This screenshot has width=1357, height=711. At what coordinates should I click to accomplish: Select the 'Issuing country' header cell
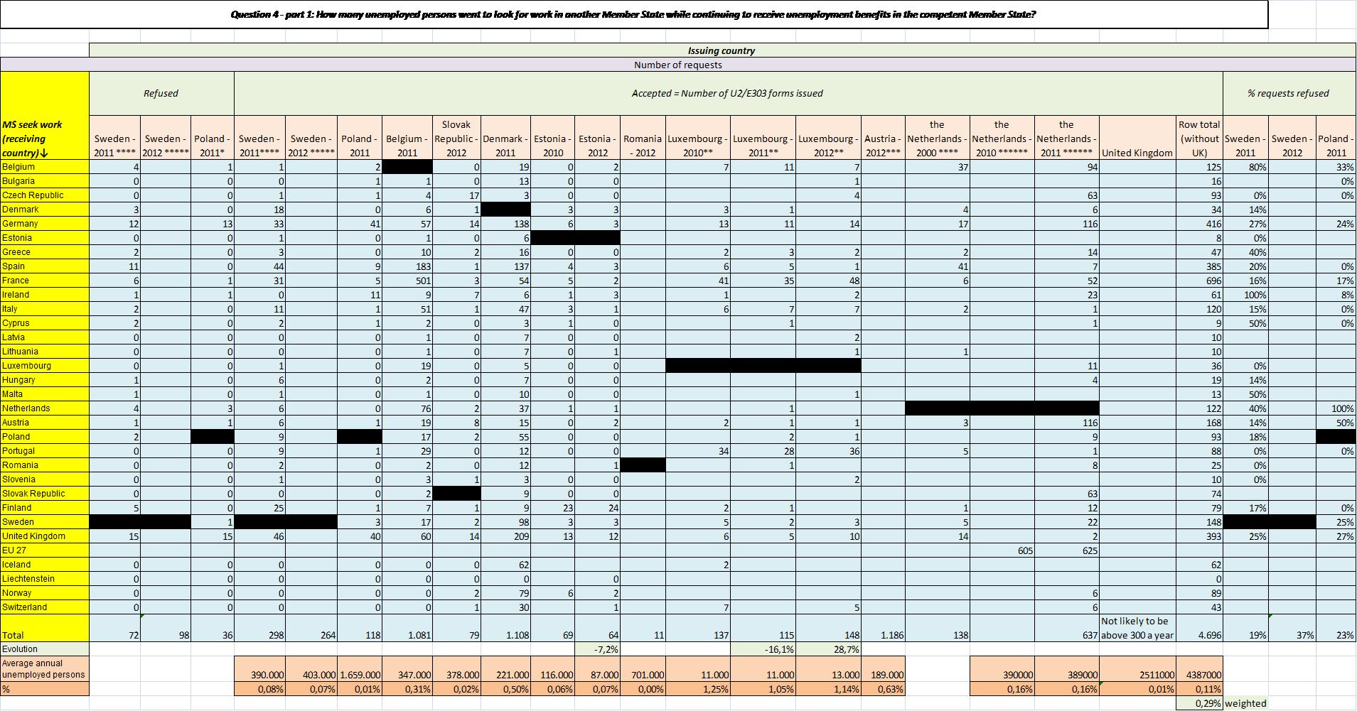pyautogui.click(x=722, y=50)
